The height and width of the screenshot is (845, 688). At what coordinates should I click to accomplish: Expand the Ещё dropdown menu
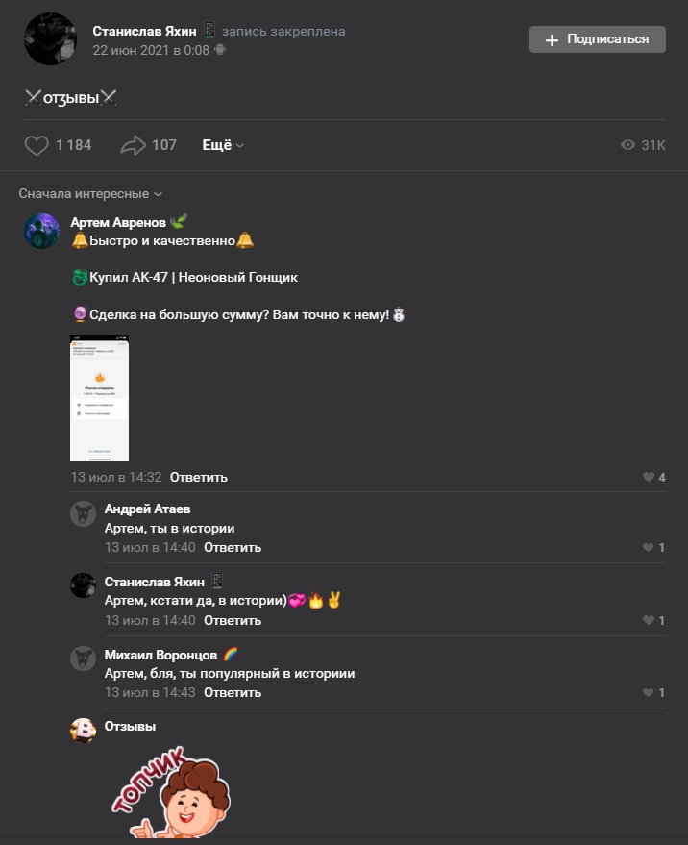[223, 145]
